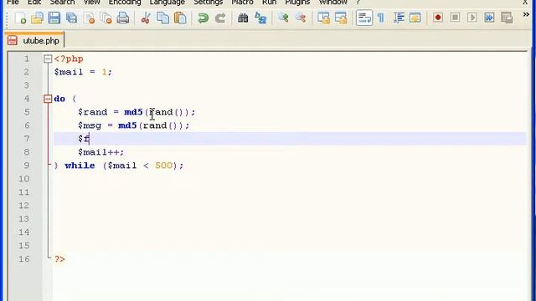
Task: Save the current file
Action: [54, 18]
